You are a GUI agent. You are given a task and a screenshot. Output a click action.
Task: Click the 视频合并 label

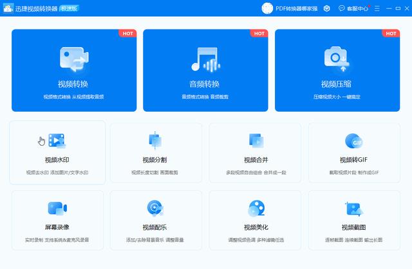(x=256, y=160)
